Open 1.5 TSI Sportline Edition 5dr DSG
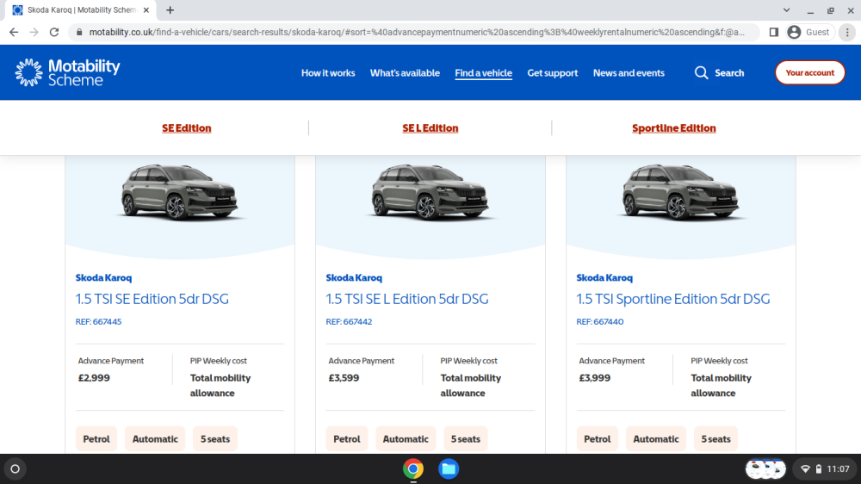The height and width of the screenshot is (484, 861). coord(673,299)
